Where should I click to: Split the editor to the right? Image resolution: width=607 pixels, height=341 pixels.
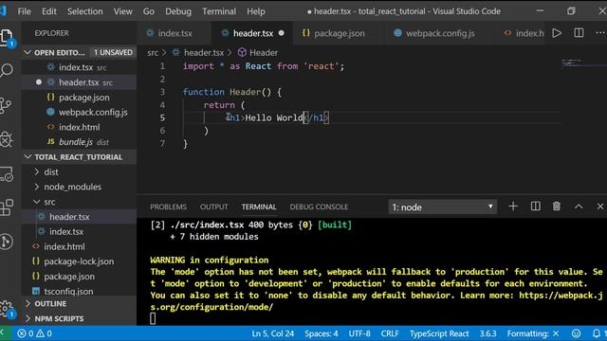point(579,33)
